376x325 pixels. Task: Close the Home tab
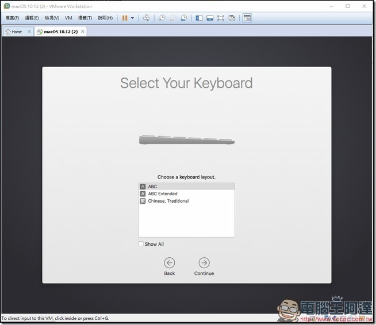29,32
